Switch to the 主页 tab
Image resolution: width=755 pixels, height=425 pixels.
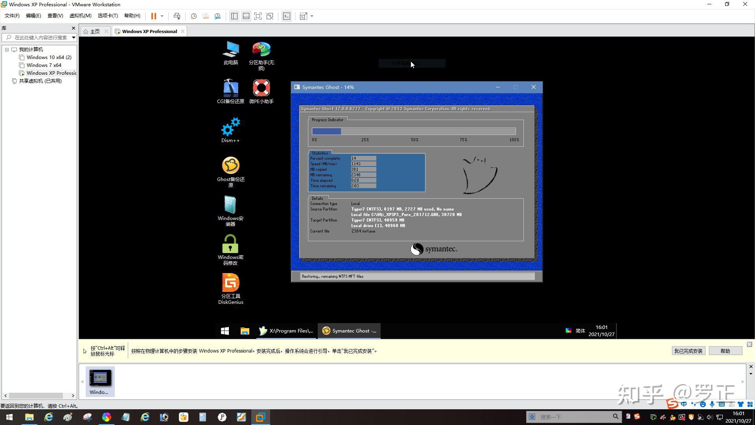pos(94,31)
